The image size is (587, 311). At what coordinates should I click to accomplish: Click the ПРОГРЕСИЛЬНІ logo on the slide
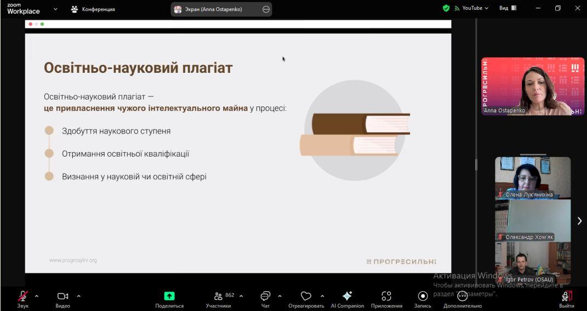[x=401, y=262]
